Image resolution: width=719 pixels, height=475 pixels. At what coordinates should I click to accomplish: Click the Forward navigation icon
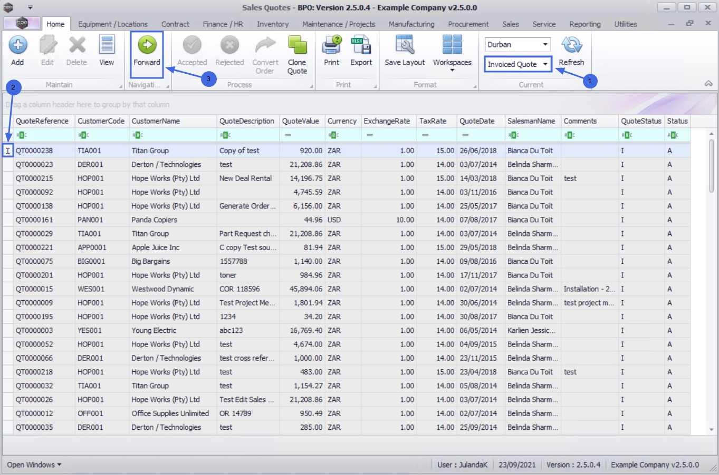(x=147, y=45)
